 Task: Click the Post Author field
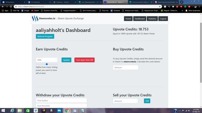coord(61,100)
